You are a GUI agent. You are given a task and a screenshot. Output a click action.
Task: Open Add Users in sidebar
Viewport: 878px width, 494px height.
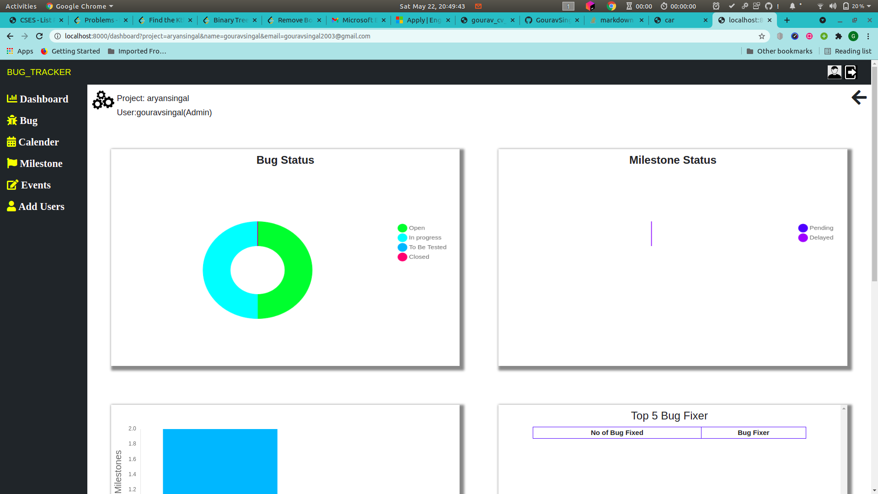(36, 206)
